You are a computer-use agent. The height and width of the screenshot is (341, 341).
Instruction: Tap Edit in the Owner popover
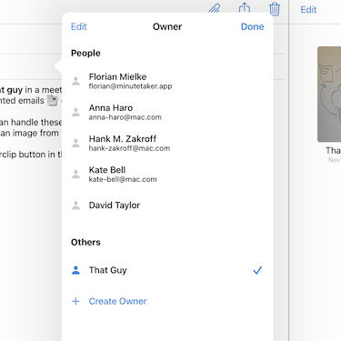point(79,26)
